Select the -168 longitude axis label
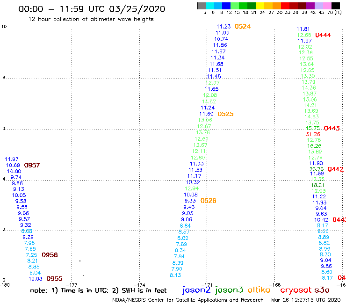The width and height of the screenshot is (346, 304). pyautogui.click(x=275, y=285)
